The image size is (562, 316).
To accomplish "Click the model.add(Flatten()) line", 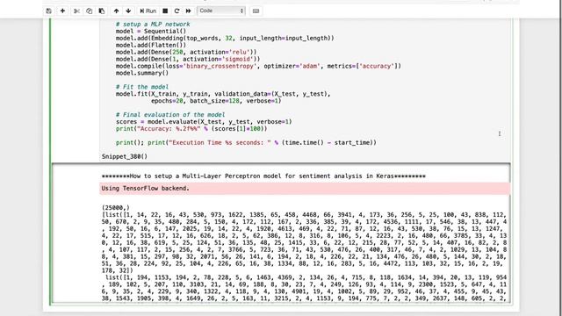I will tap(151, 45).
